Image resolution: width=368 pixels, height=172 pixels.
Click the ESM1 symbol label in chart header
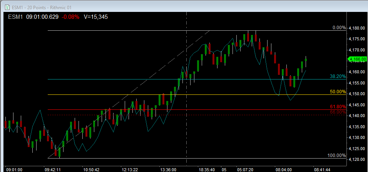pos(15,17)
